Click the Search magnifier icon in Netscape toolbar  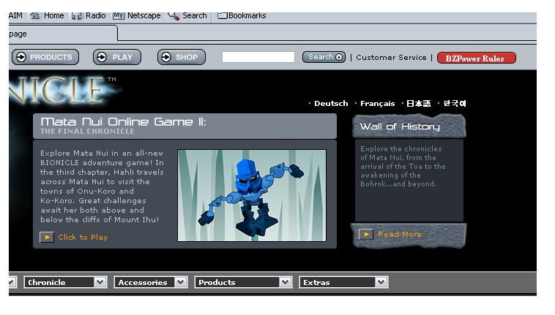pos(174,16)
